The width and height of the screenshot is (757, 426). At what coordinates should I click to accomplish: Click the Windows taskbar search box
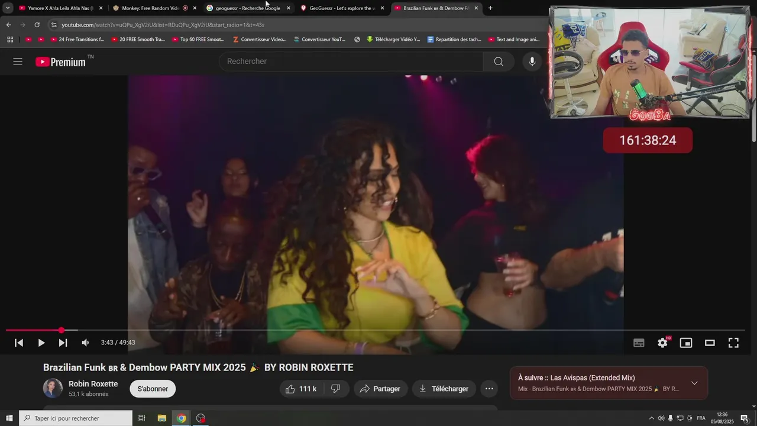[x=76, y=418]
